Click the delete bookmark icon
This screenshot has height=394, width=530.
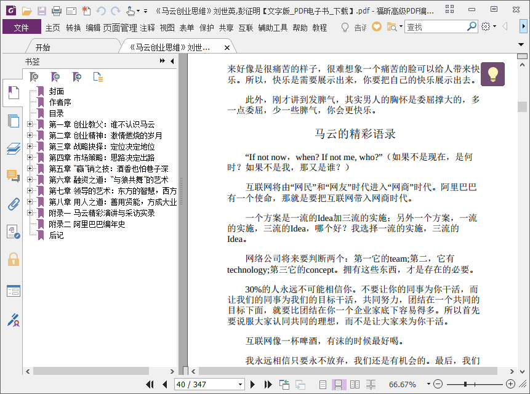point(34,77)
